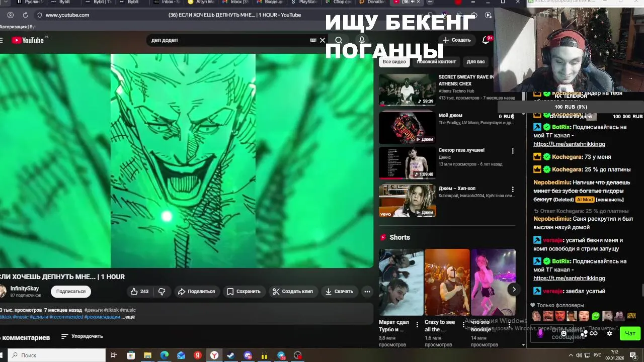The width and height of the screenshot is (644, 362).
Task: Open the Джем – Хип-хоп thumbnail
Action: pos(408,201)
